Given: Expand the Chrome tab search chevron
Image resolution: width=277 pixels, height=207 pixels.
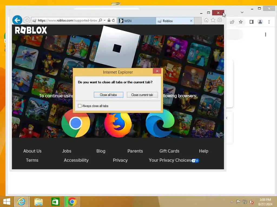Looking at the screenshot, I should click(x=242, y=12).
